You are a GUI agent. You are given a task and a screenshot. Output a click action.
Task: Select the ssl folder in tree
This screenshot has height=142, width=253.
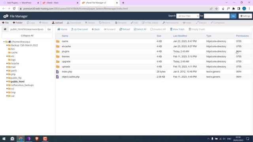click(x=13, y=89)
